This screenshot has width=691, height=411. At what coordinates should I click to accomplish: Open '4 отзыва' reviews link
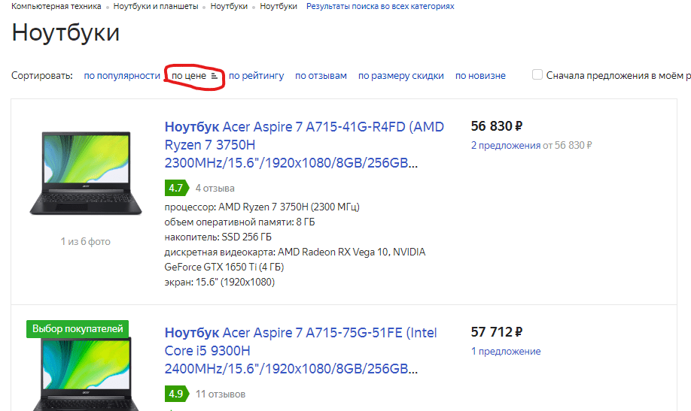coord(215,189)
